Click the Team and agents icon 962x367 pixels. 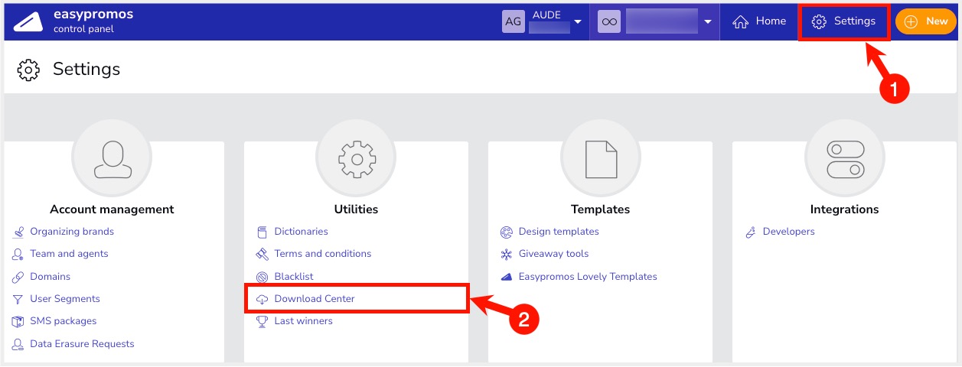coord(18,254)
